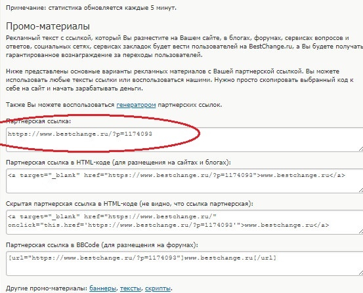Viewport: 363px width, 293px height.
Task: Click the 'Партнерская ссылка в BBCode' label
Action: [x=102, y=245]
